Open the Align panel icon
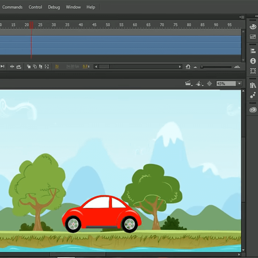 point(253,51)
